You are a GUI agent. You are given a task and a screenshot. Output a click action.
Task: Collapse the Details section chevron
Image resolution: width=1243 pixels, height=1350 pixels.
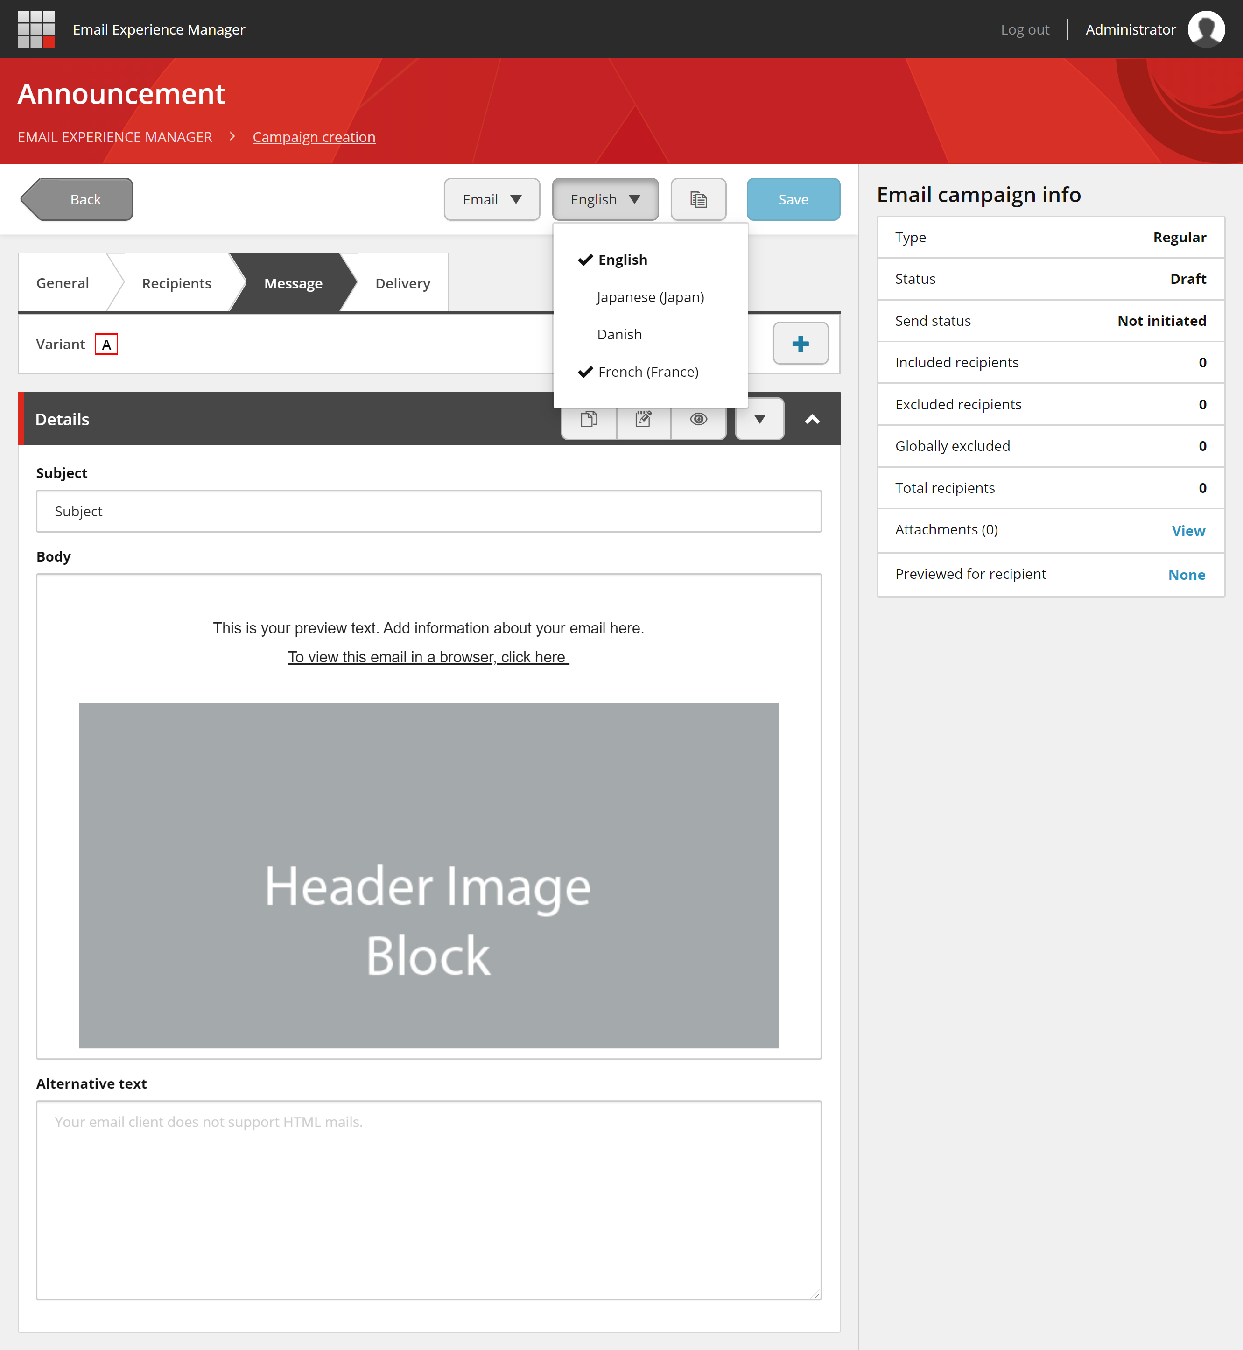(x=812, y=419)
